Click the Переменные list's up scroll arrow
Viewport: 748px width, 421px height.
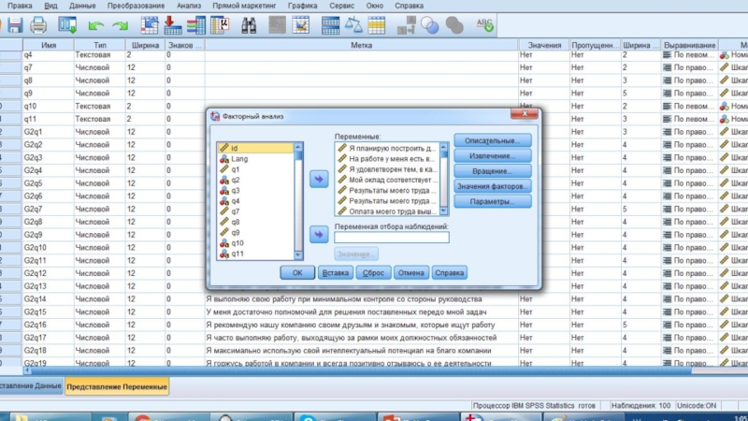click(443, 147)
